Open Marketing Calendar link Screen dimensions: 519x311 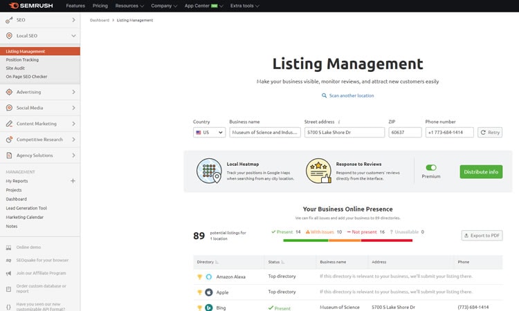pyautogui.click(x=24, y=217)
